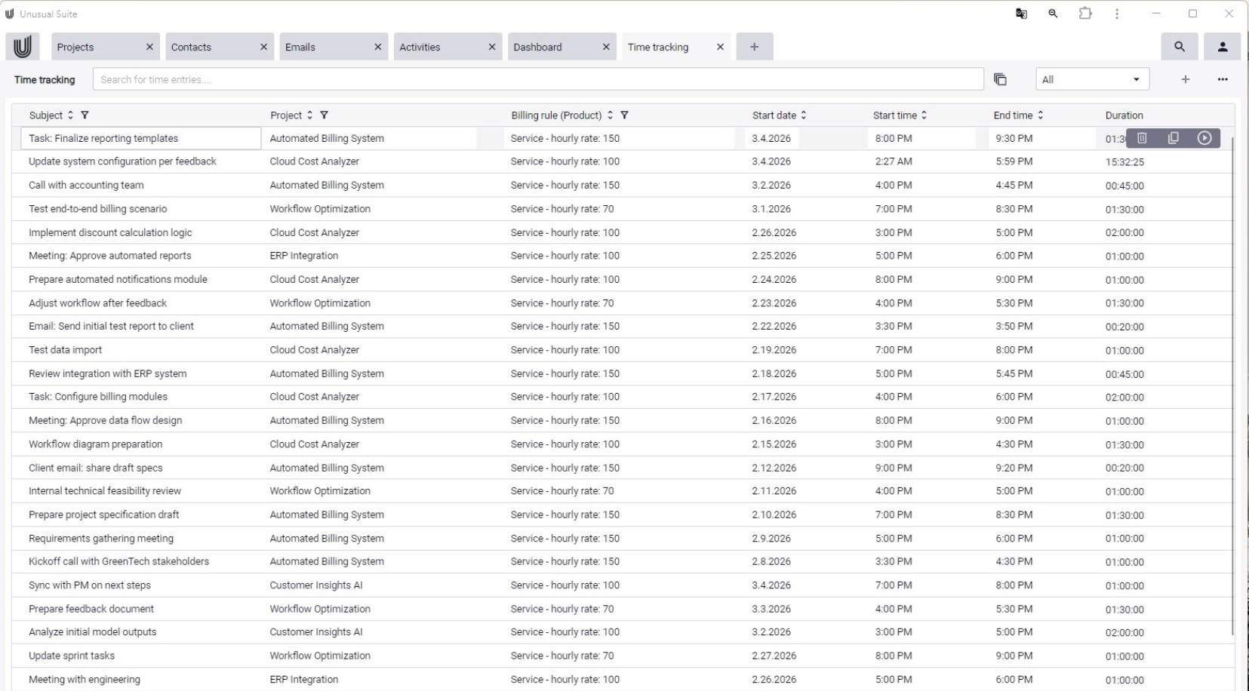Viewport: 1249px width, 691px height.
Task: Click the Search for time entries field
Action: pos(537,79)
